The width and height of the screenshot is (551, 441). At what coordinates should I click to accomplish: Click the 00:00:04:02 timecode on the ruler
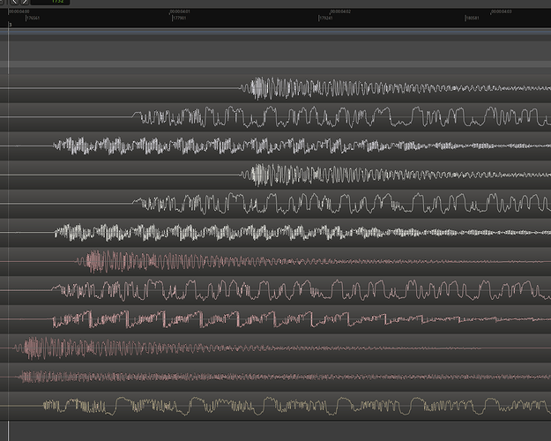click(340, 11)
